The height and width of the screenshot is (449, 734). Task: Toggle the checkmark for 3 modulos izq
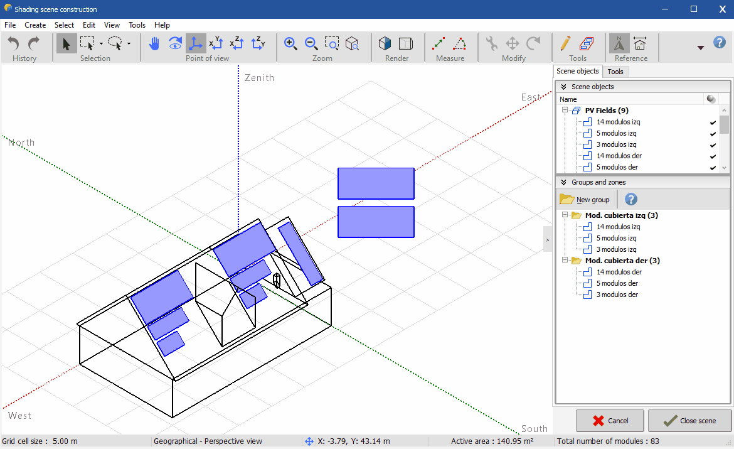pyautogui.click(x=713, y=145)
